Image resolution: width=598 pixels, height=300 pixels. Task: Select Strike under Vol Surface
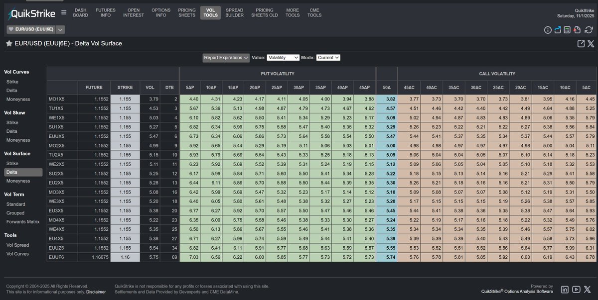tap(12, 163)
